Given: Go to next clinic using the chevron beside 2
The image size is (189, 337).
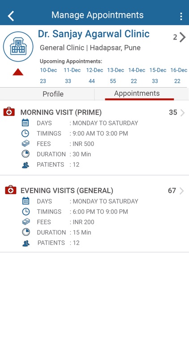Looking at the screenshot, I should (x=182, y=37).
